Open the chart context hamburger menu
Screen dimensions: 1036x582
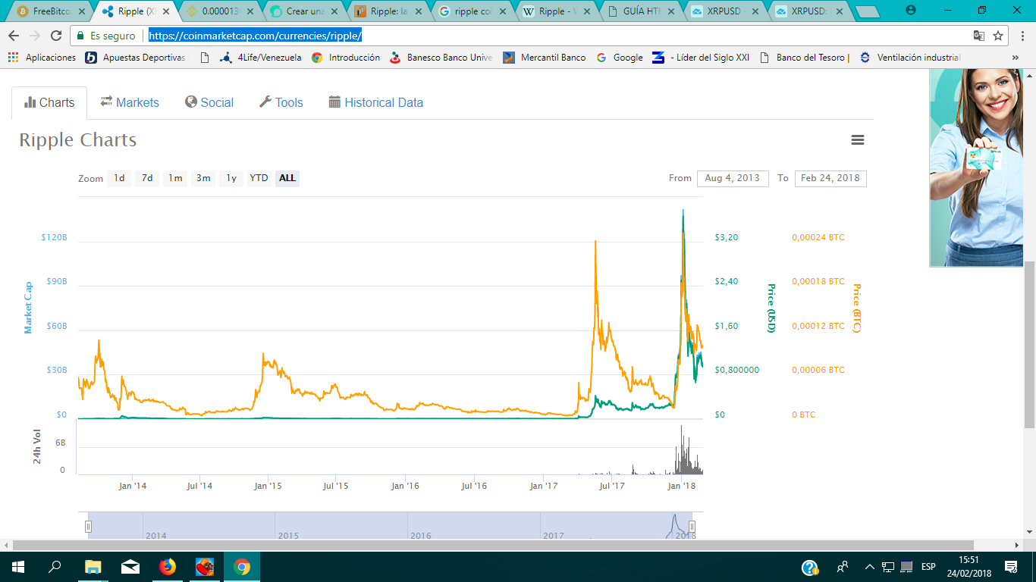tap(858, 140)
